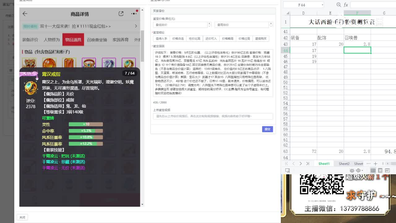Select column D header
Screen dimensions: 396x223
(x=303, y=13)
